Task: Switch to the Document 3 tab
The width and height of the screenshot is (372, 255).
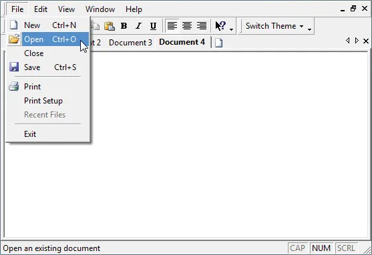Action: (x=130, y=43)
